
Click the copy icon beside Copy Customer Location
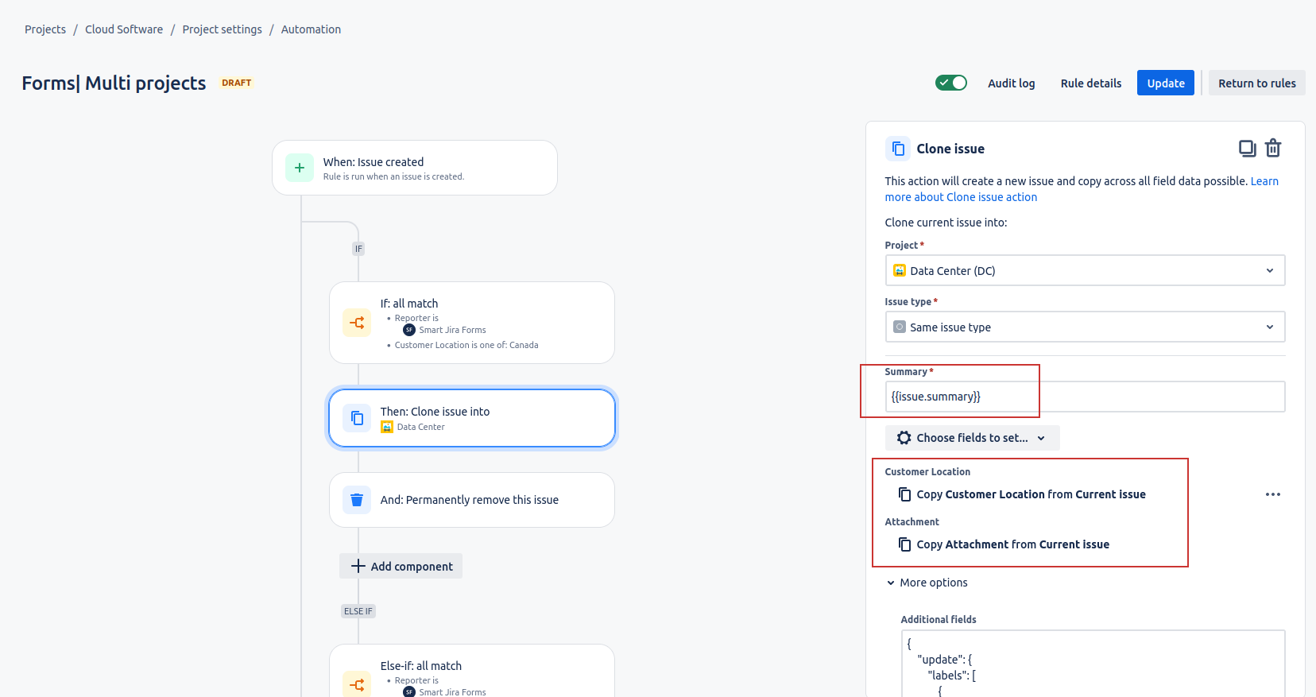pos(904,494)
